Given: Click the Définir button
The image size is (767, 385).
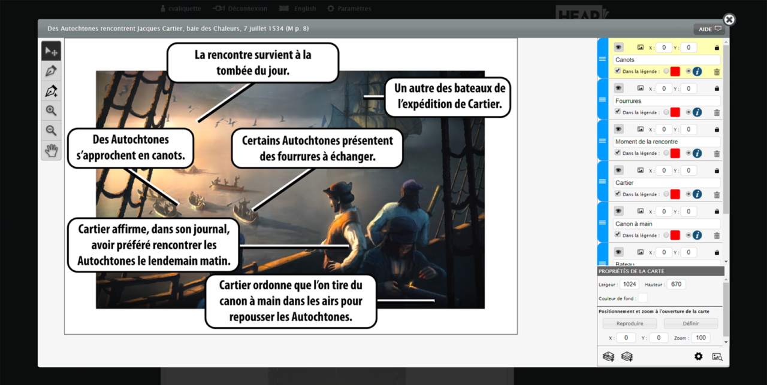Looking at the screenshot, I should coord(690,323).
